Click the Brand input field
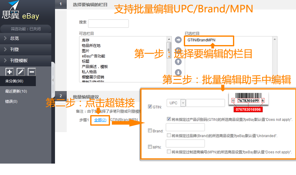296x175 pixels. (x=185, y=127)
